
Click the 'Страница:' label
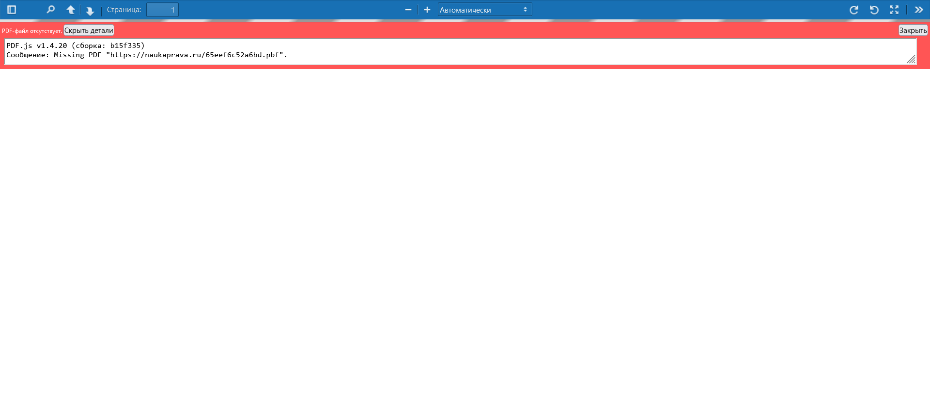124,10
